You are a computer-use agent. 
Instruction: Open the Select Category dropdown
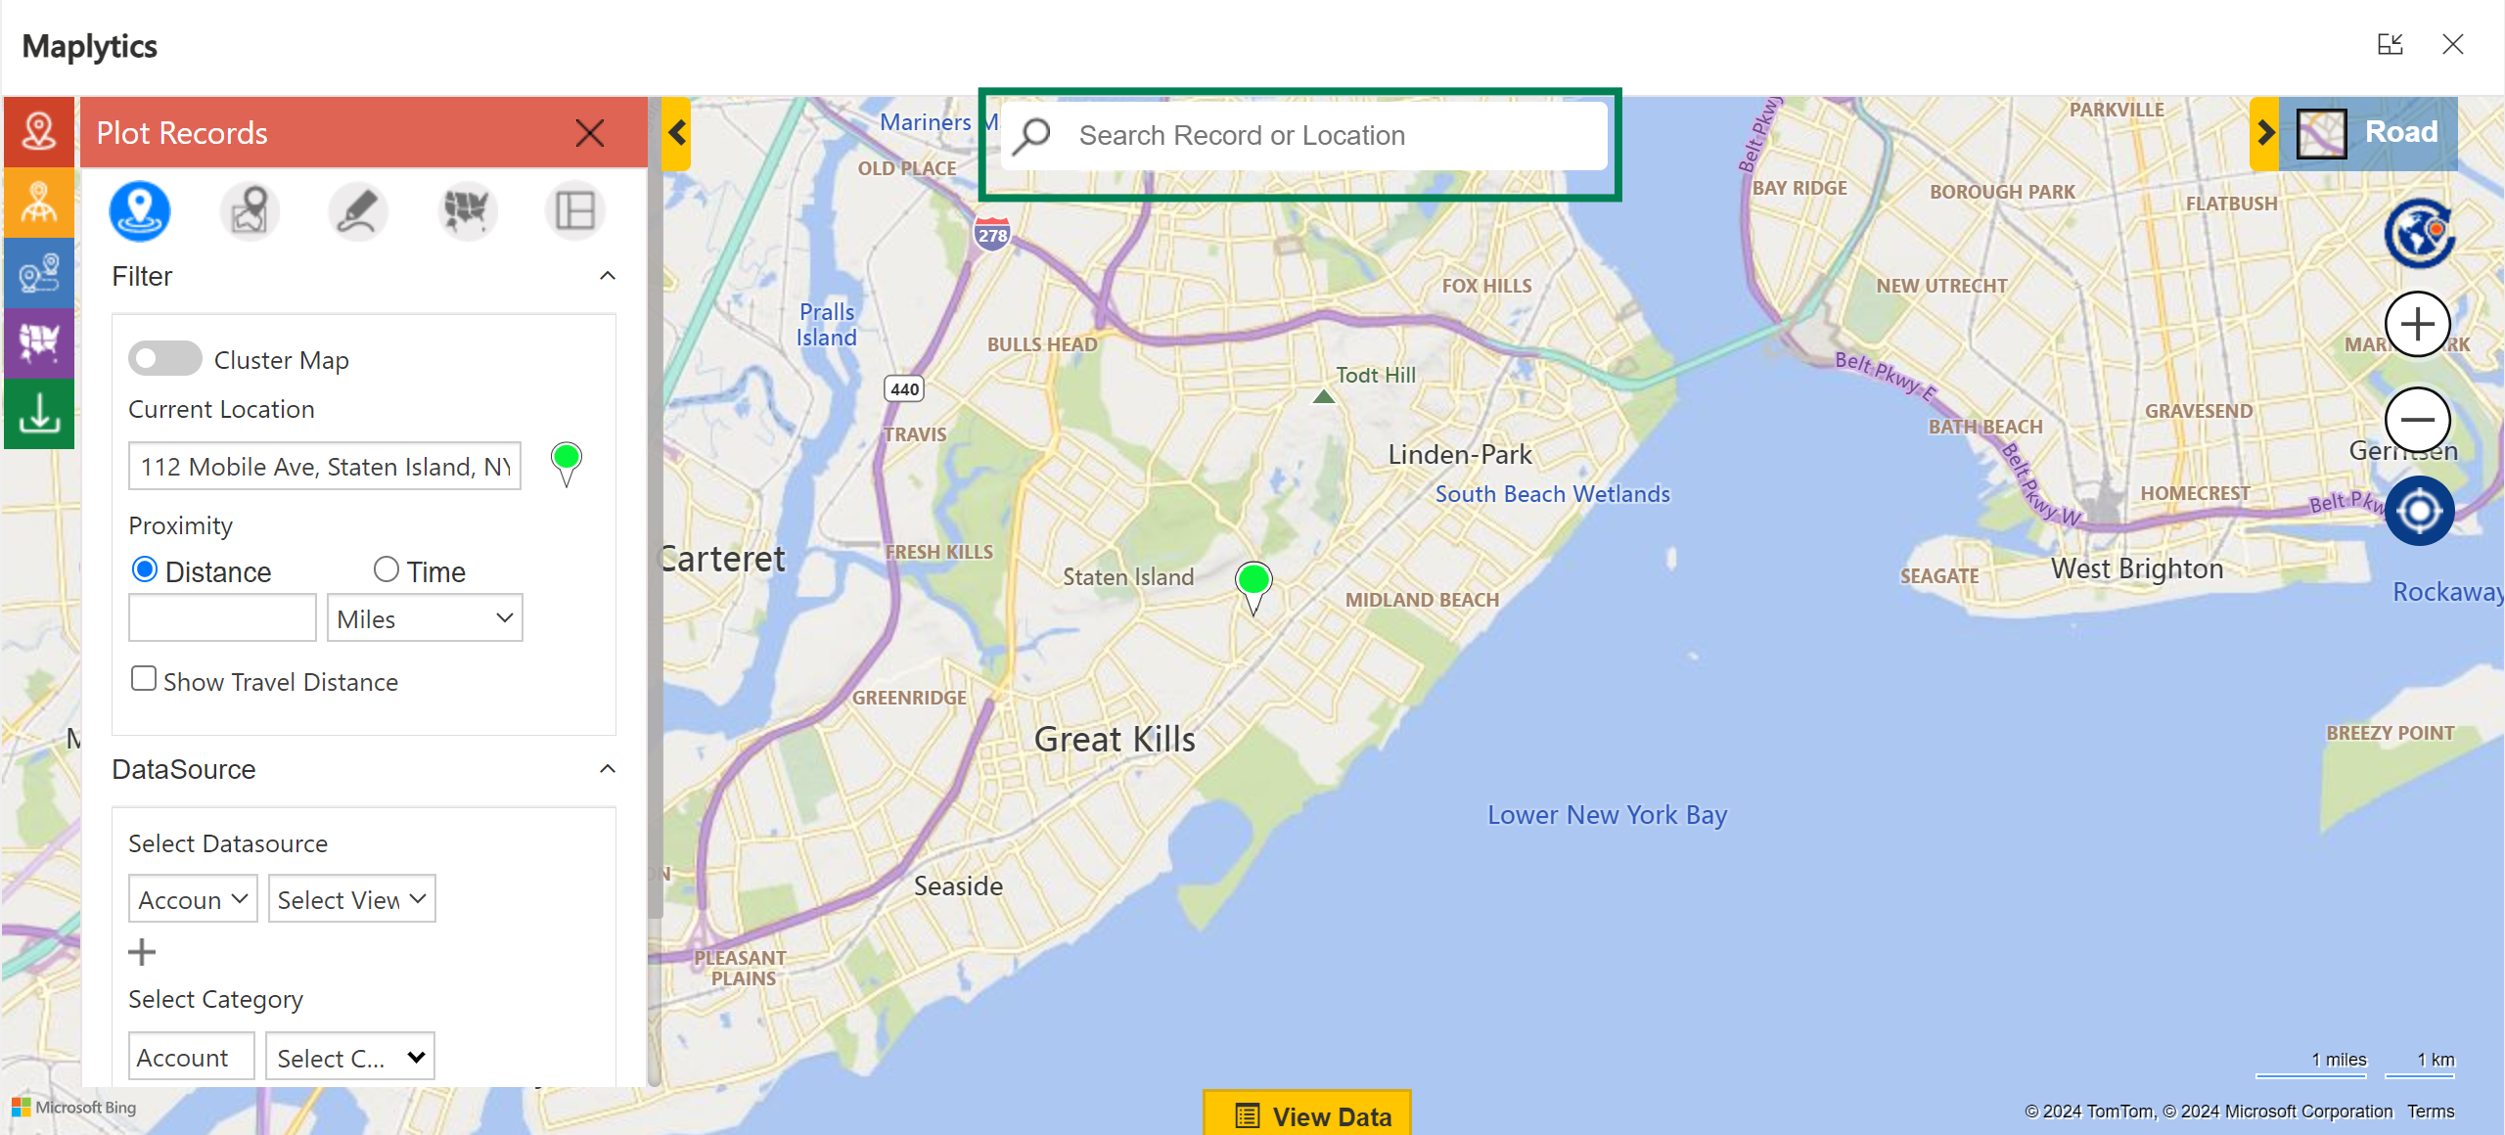pyautogui.click(x=350, y=1057)
